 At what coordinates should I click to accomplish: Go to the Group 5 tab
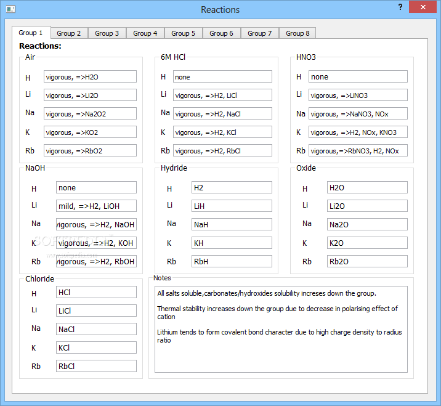[183, 33]
